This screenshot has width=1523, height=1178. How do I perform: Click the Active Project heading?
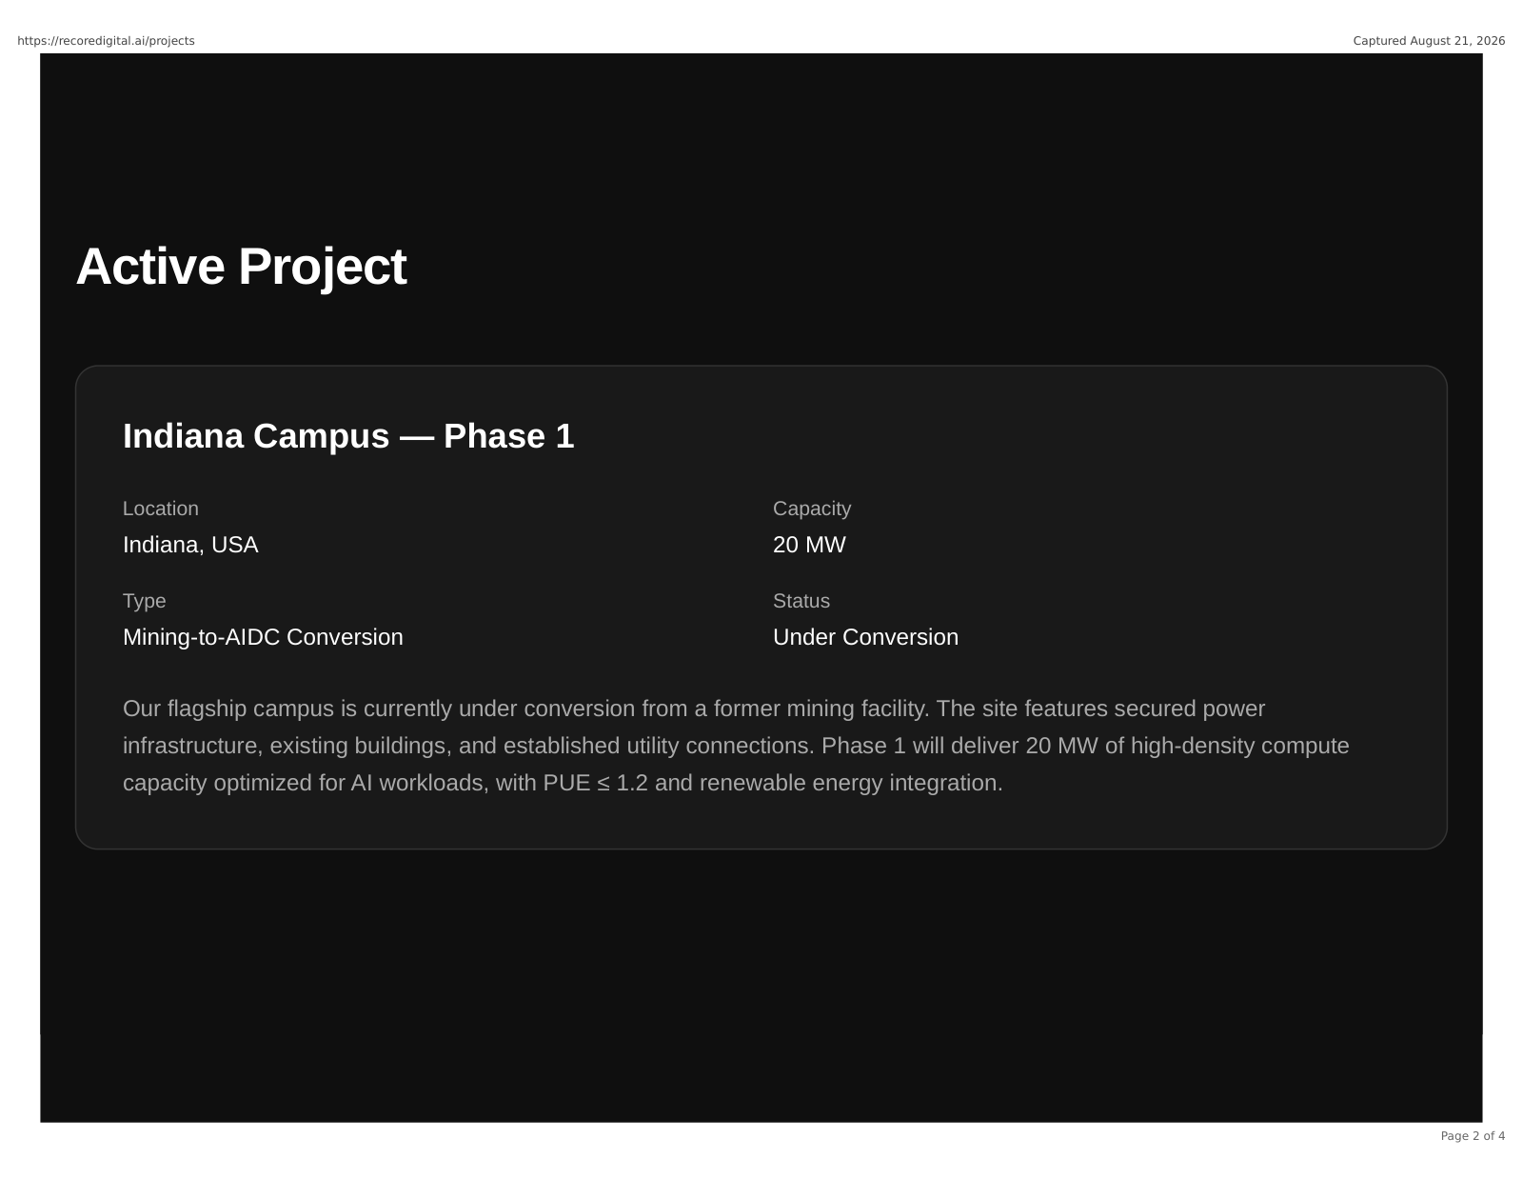pyautogui.click(x=241, y=266)
